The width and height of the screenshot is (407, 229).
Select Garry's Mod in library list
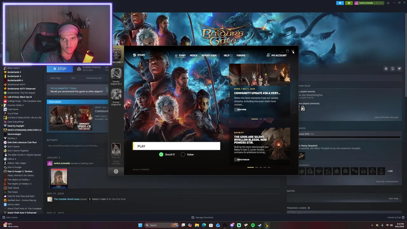pos(13,205)
